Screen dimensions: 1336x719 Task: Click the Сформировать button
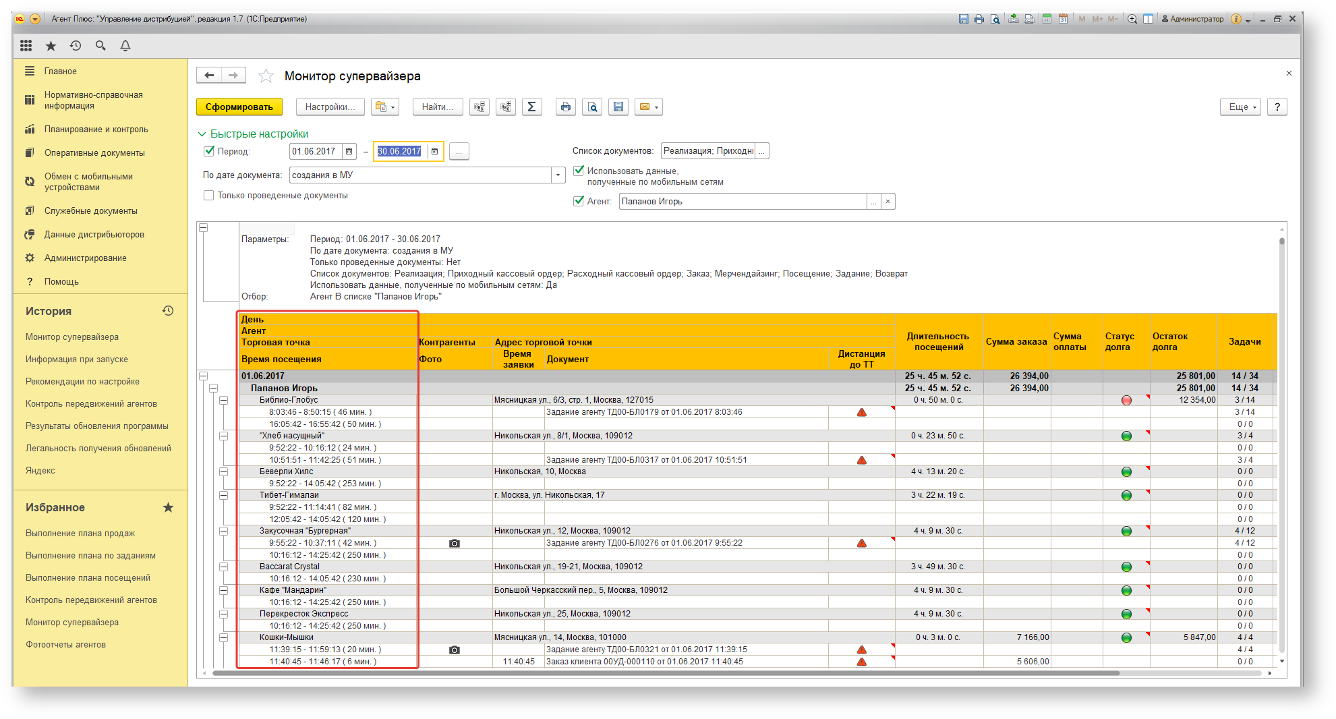click(239, 107)
